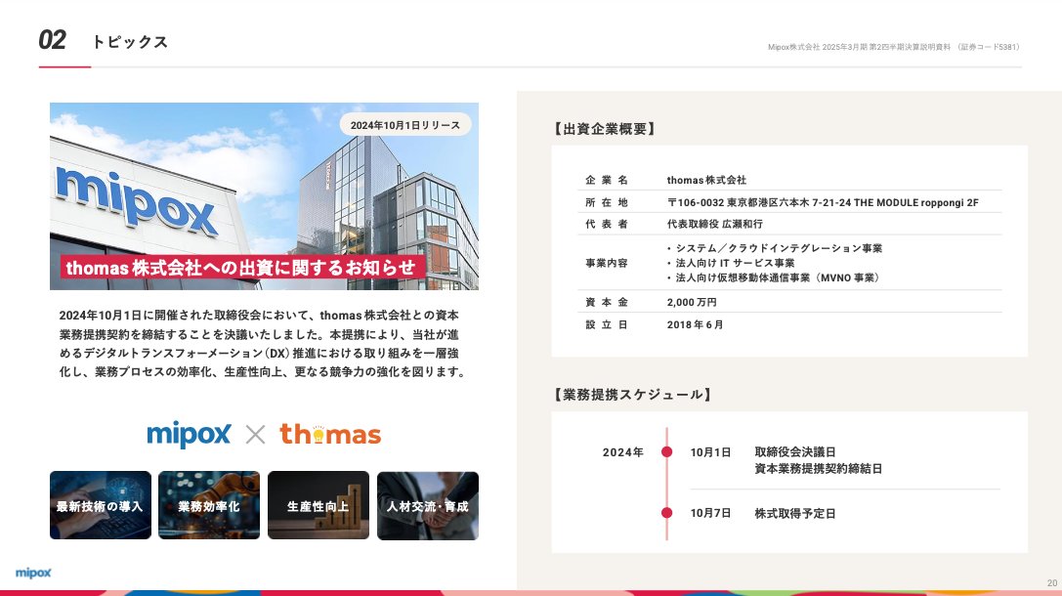The height and width of the screenshot is (596, 1062).
Task: Click the 資本金 row label
Action: click(x=607, y=302)
